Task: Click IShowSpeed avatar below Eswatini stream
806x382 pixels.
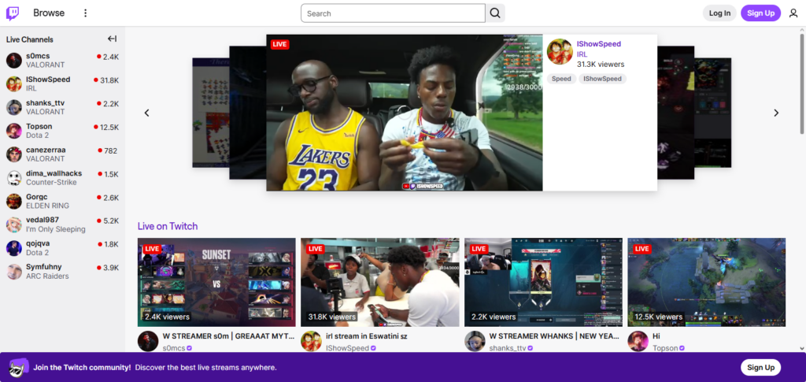Action: [311, 341]
